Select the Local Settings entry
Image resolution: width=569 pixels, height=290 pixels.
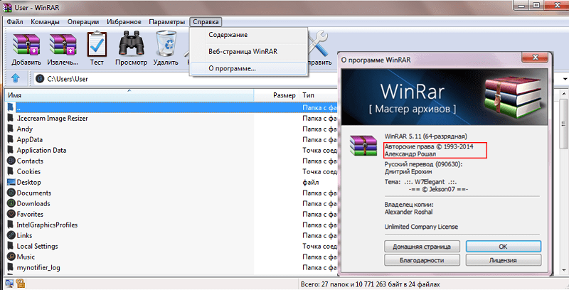point(38,246)
